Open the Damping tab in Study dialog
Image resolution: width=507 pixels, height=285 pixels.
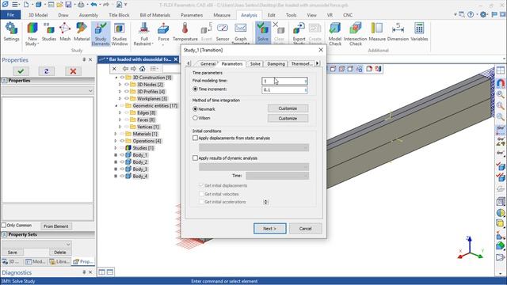pos(276,64)
